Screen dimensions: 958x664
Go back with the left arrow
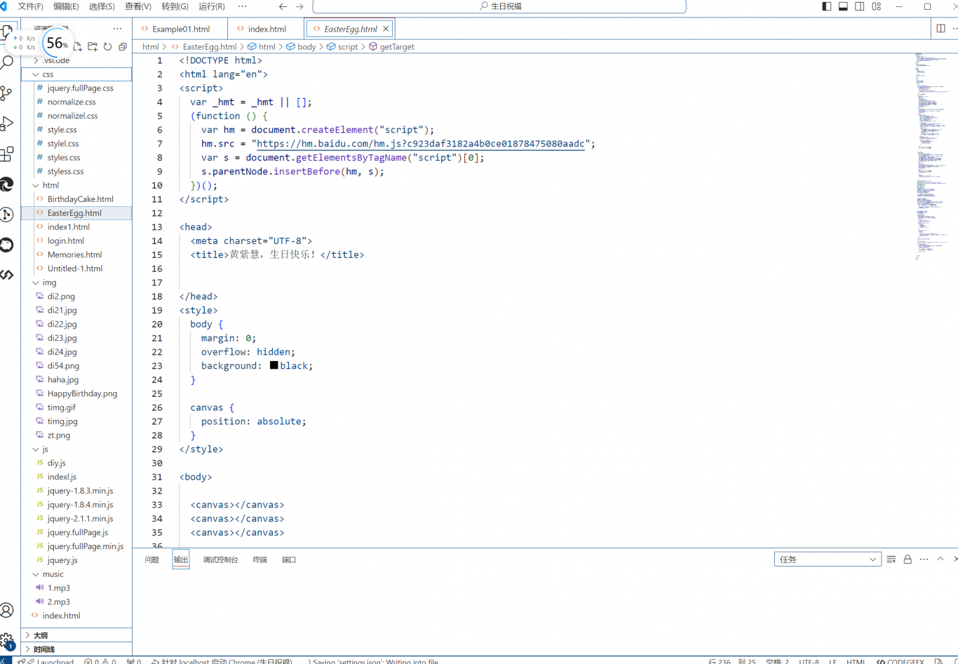[x=283, y=6]
